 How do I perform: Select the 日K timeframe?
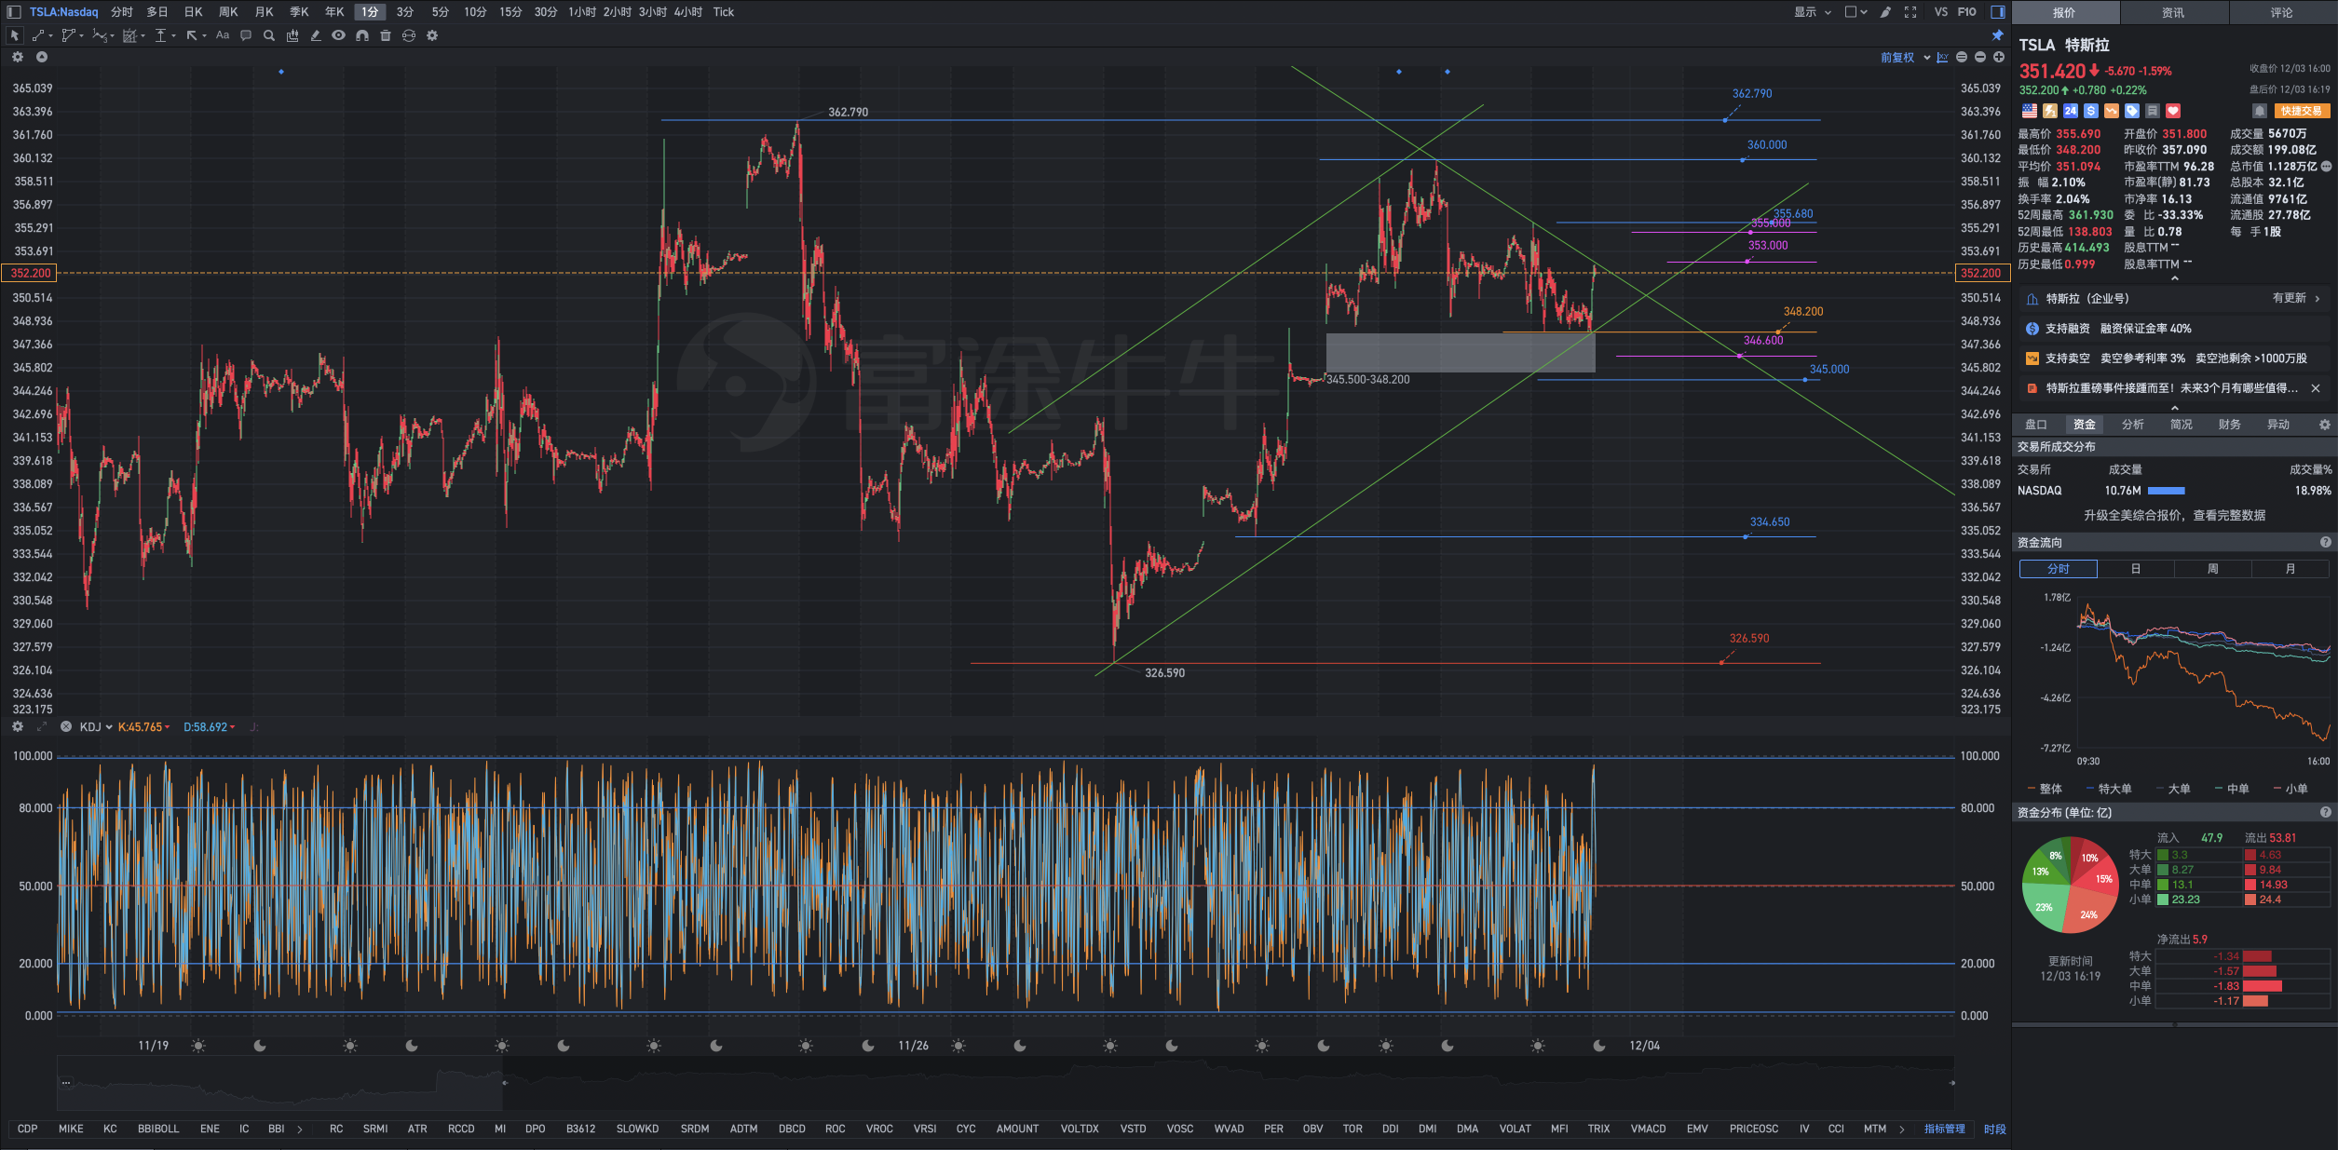[193, 12]
